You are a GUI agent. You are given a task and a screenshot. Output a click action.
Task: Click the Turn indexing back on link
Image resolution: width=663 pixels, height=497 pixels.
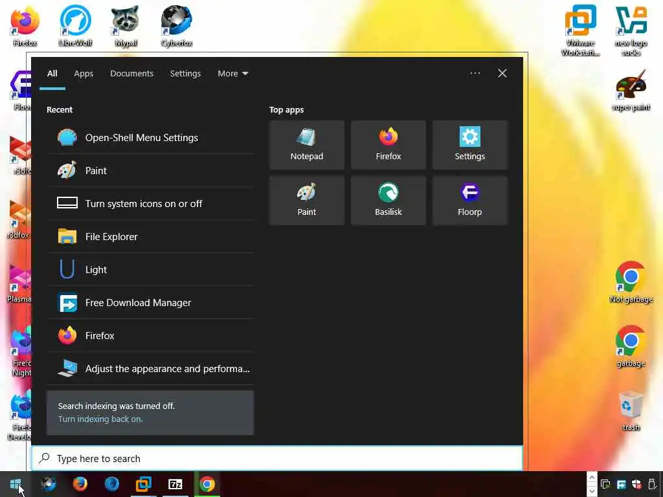[100, 419]
